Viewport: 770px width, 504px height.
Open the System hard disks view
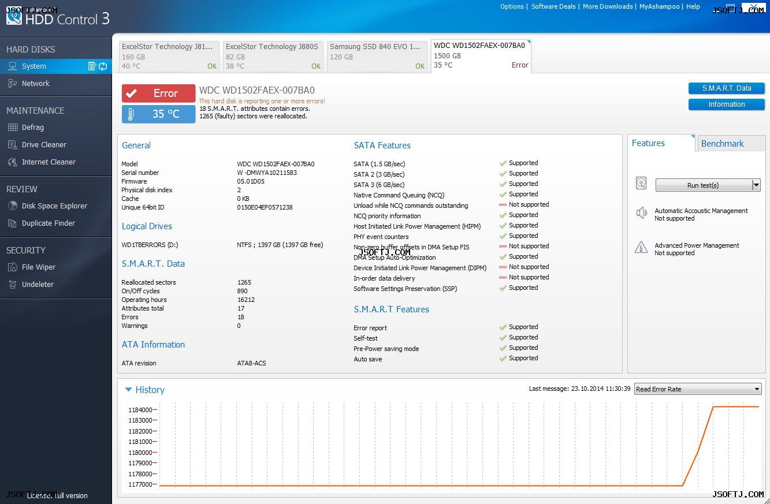(55, 66)
